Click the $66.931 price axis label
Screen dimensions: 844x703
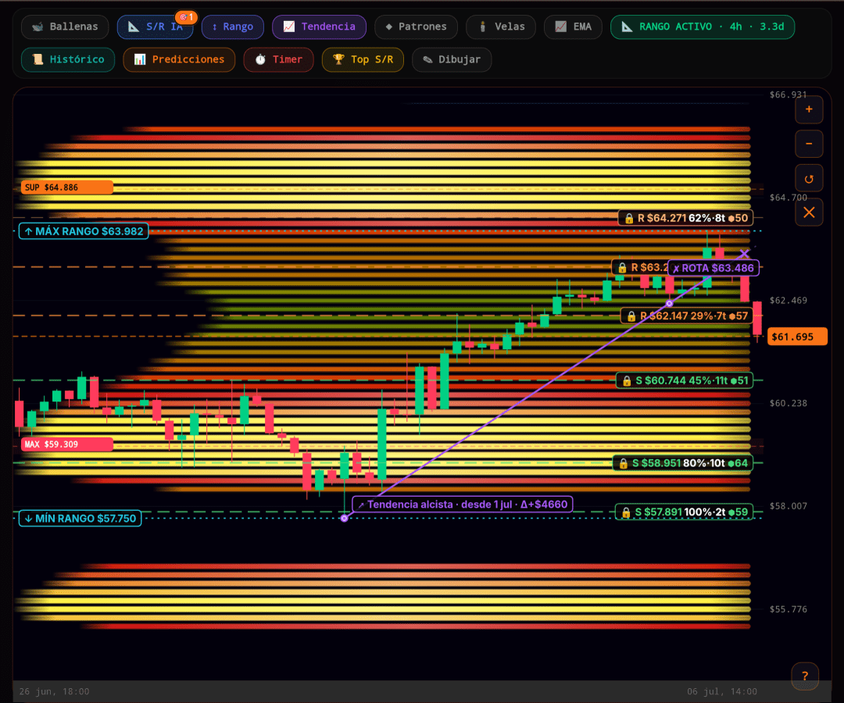[788, 95]
